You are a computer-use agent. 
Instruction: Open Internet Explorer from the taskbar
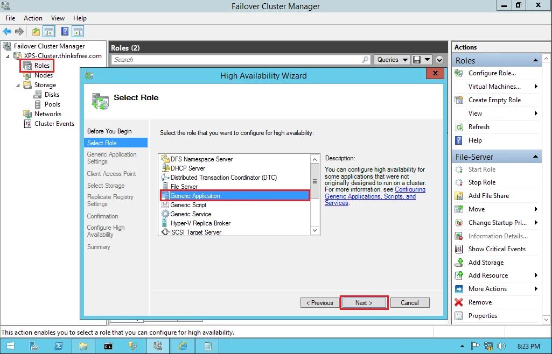pos(183,346)
